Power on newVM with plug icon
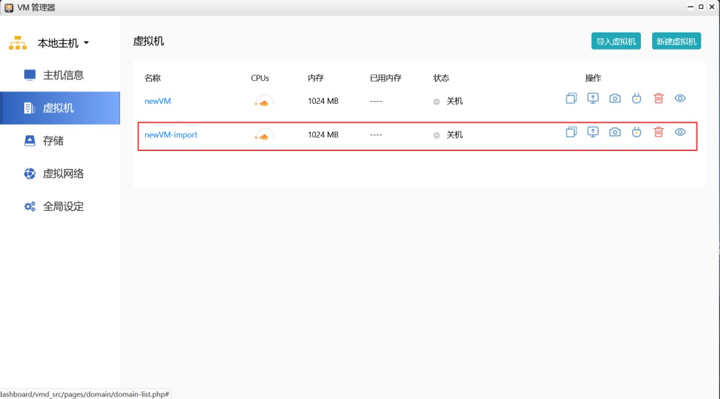720x399 pixels. point(636,98)
